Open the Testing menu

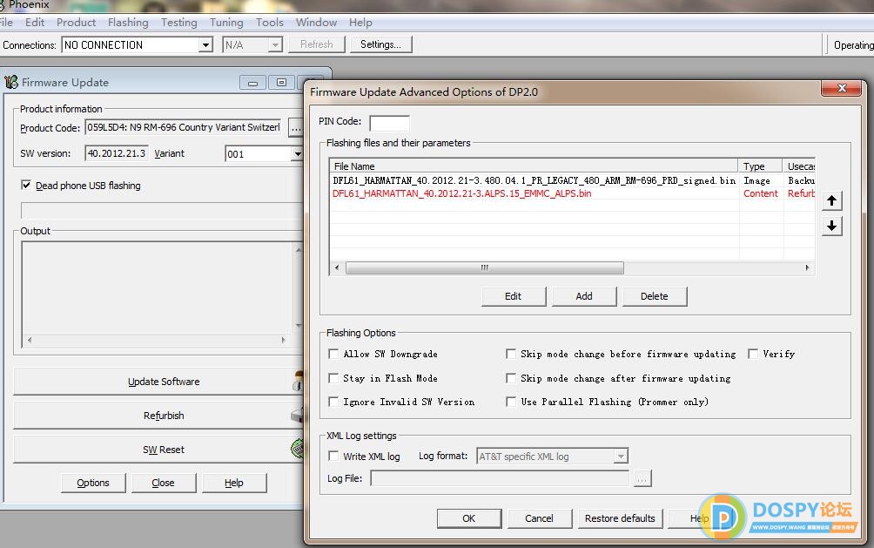coord(179,23)
